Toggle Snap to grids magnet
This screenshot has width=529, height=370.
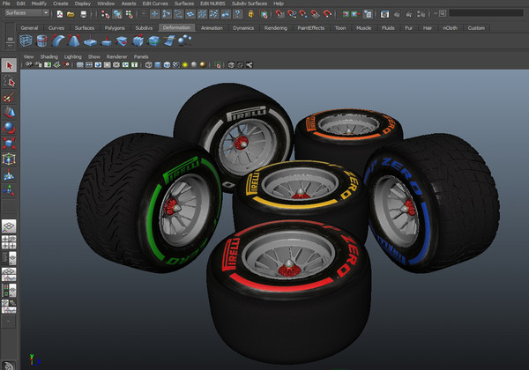click(279, 14)
